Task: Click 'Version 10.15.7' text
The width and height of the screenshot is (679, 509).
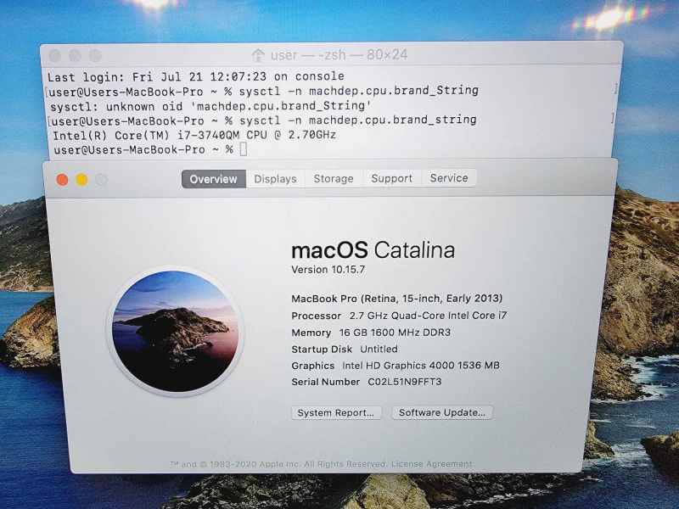Action: pos(328,270)
